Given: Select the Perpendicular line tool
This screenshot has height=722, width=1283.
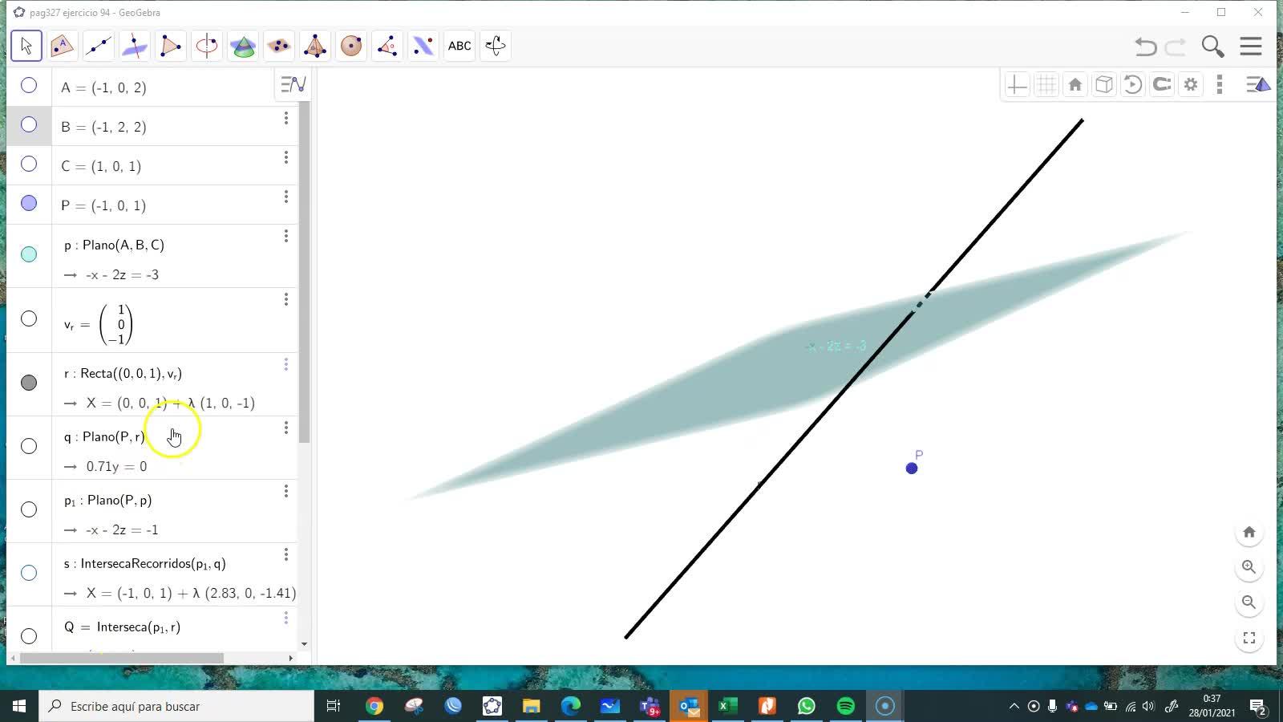Looking at the screenshot, I should tap(135, 46).
